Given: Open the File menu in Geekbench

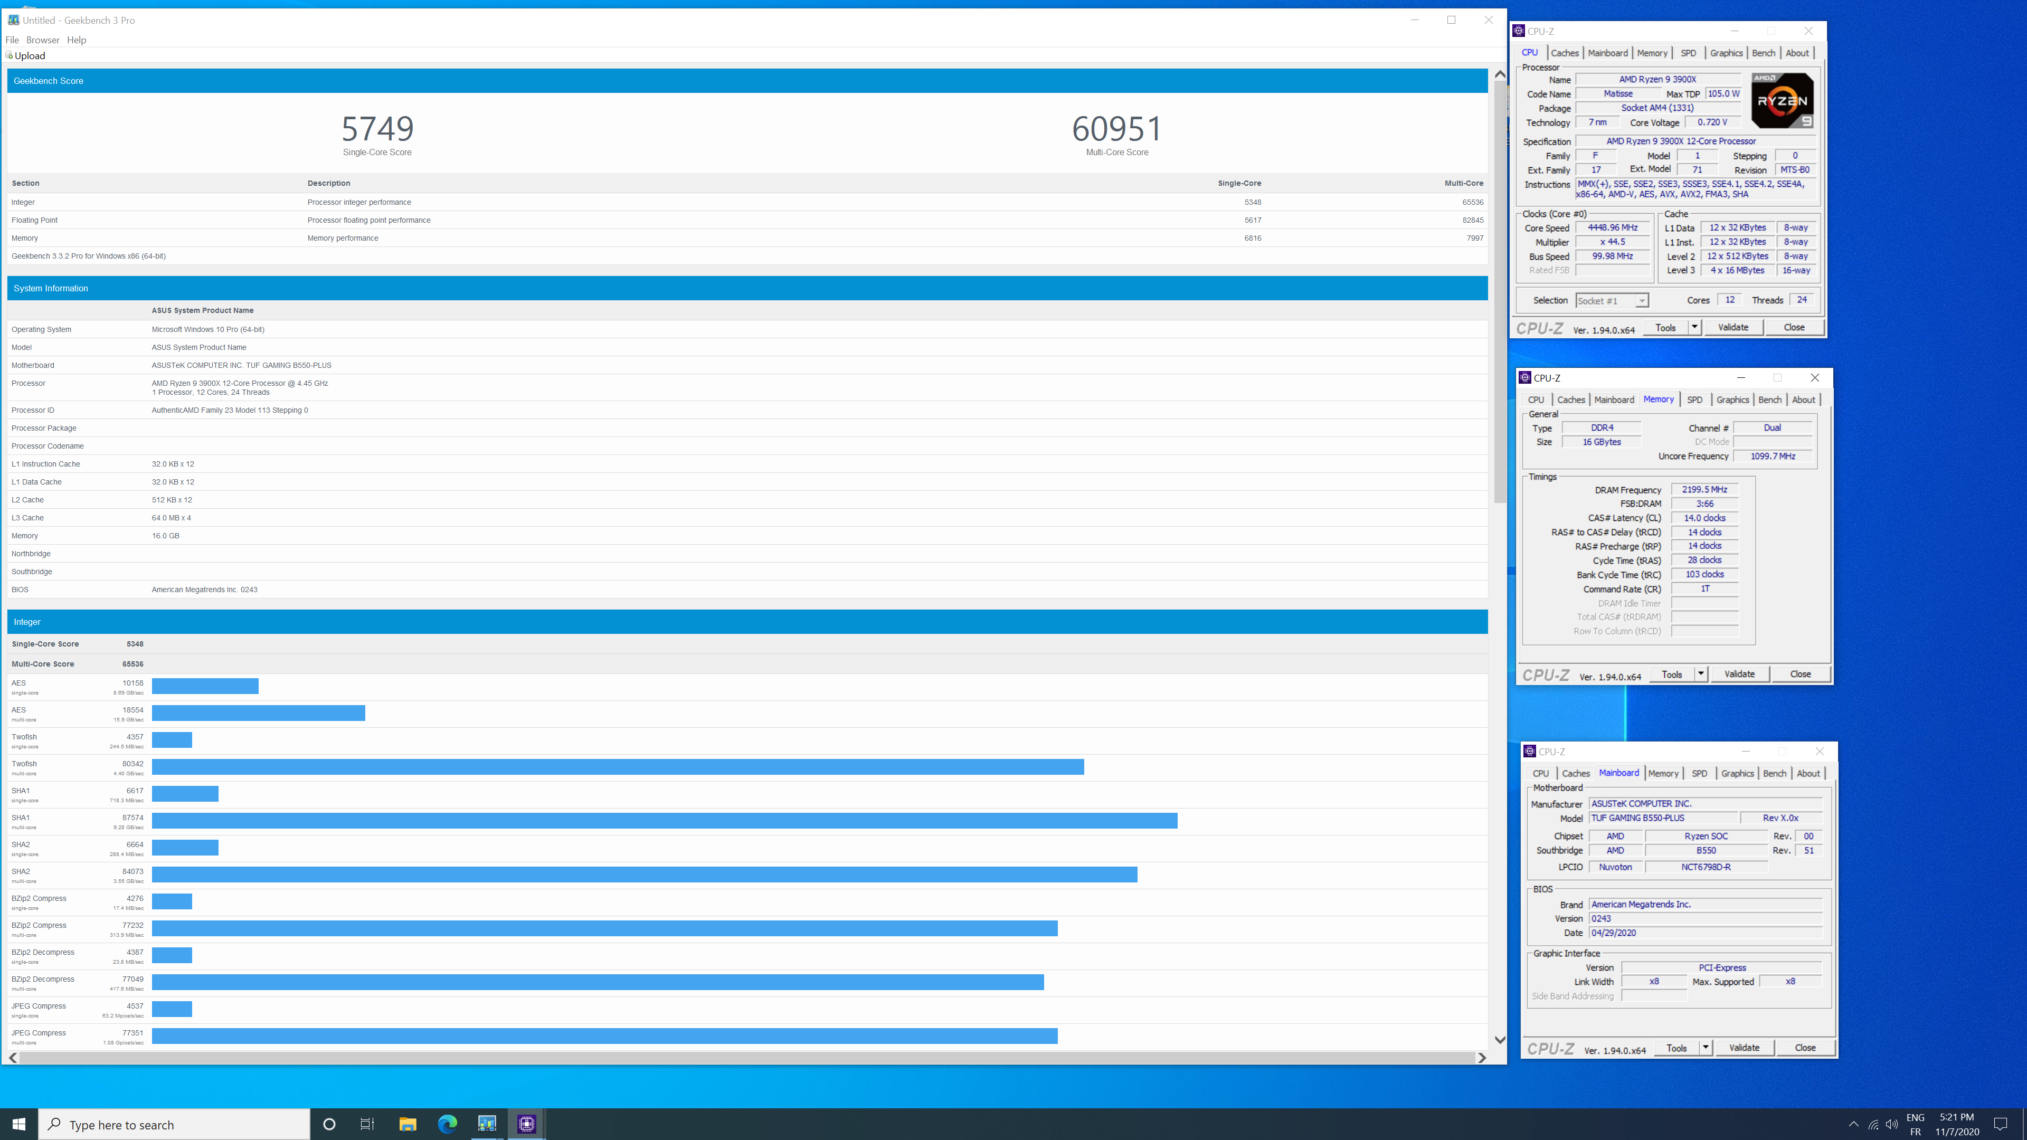Looking at the screenshot, I should [12, 40].
